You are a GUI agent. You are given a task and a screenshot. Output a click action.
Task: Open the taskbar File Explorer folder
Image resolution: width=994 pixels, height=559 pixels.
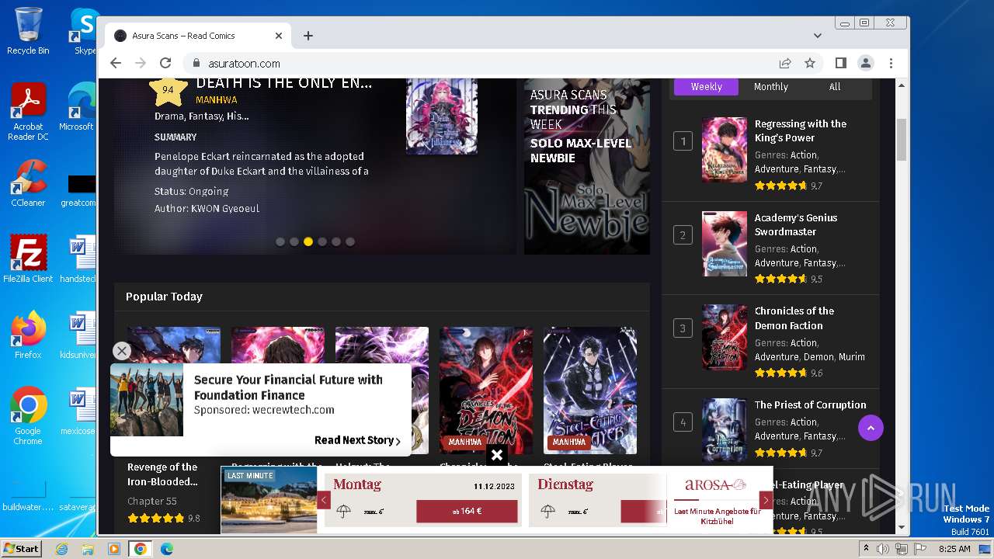[x=88, y=549]
